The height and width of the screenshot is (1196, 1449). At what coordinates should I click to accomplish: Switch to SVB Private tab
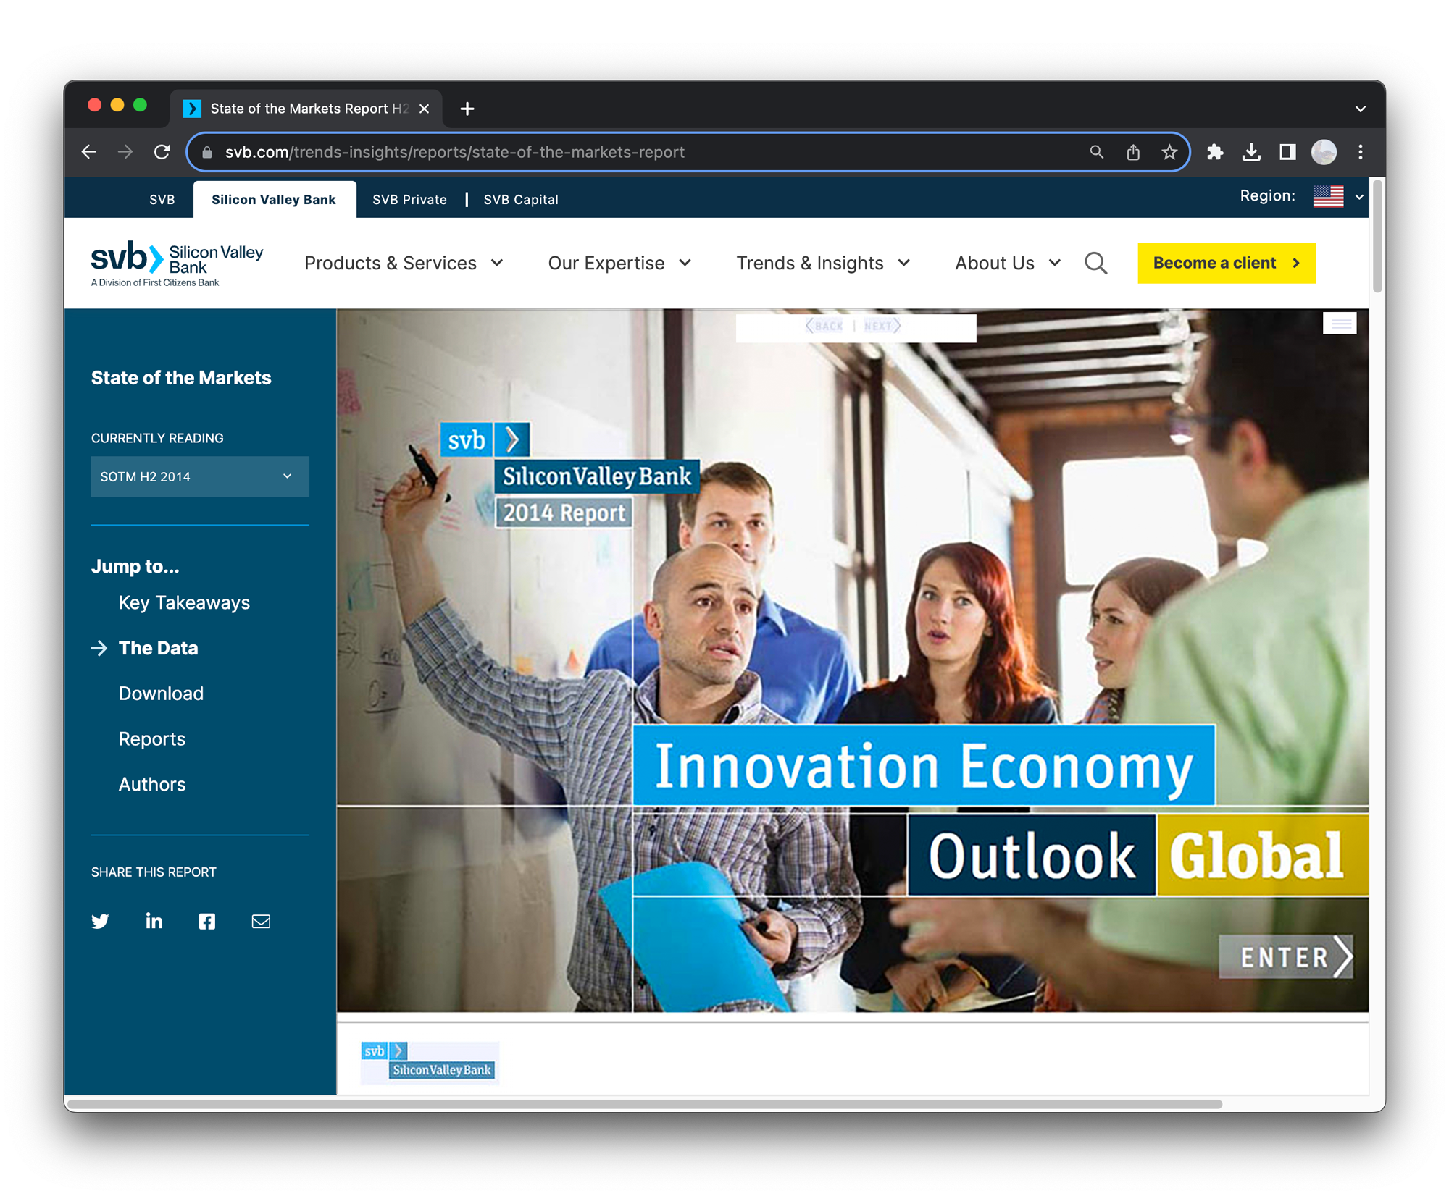coord(409,200)
